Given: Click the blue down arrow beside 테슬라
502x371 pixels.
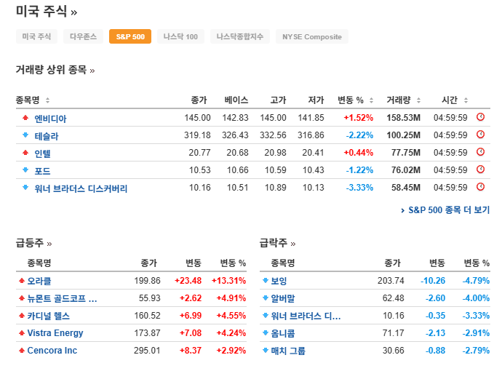Looking at the screenshot, I should [25, 135].
